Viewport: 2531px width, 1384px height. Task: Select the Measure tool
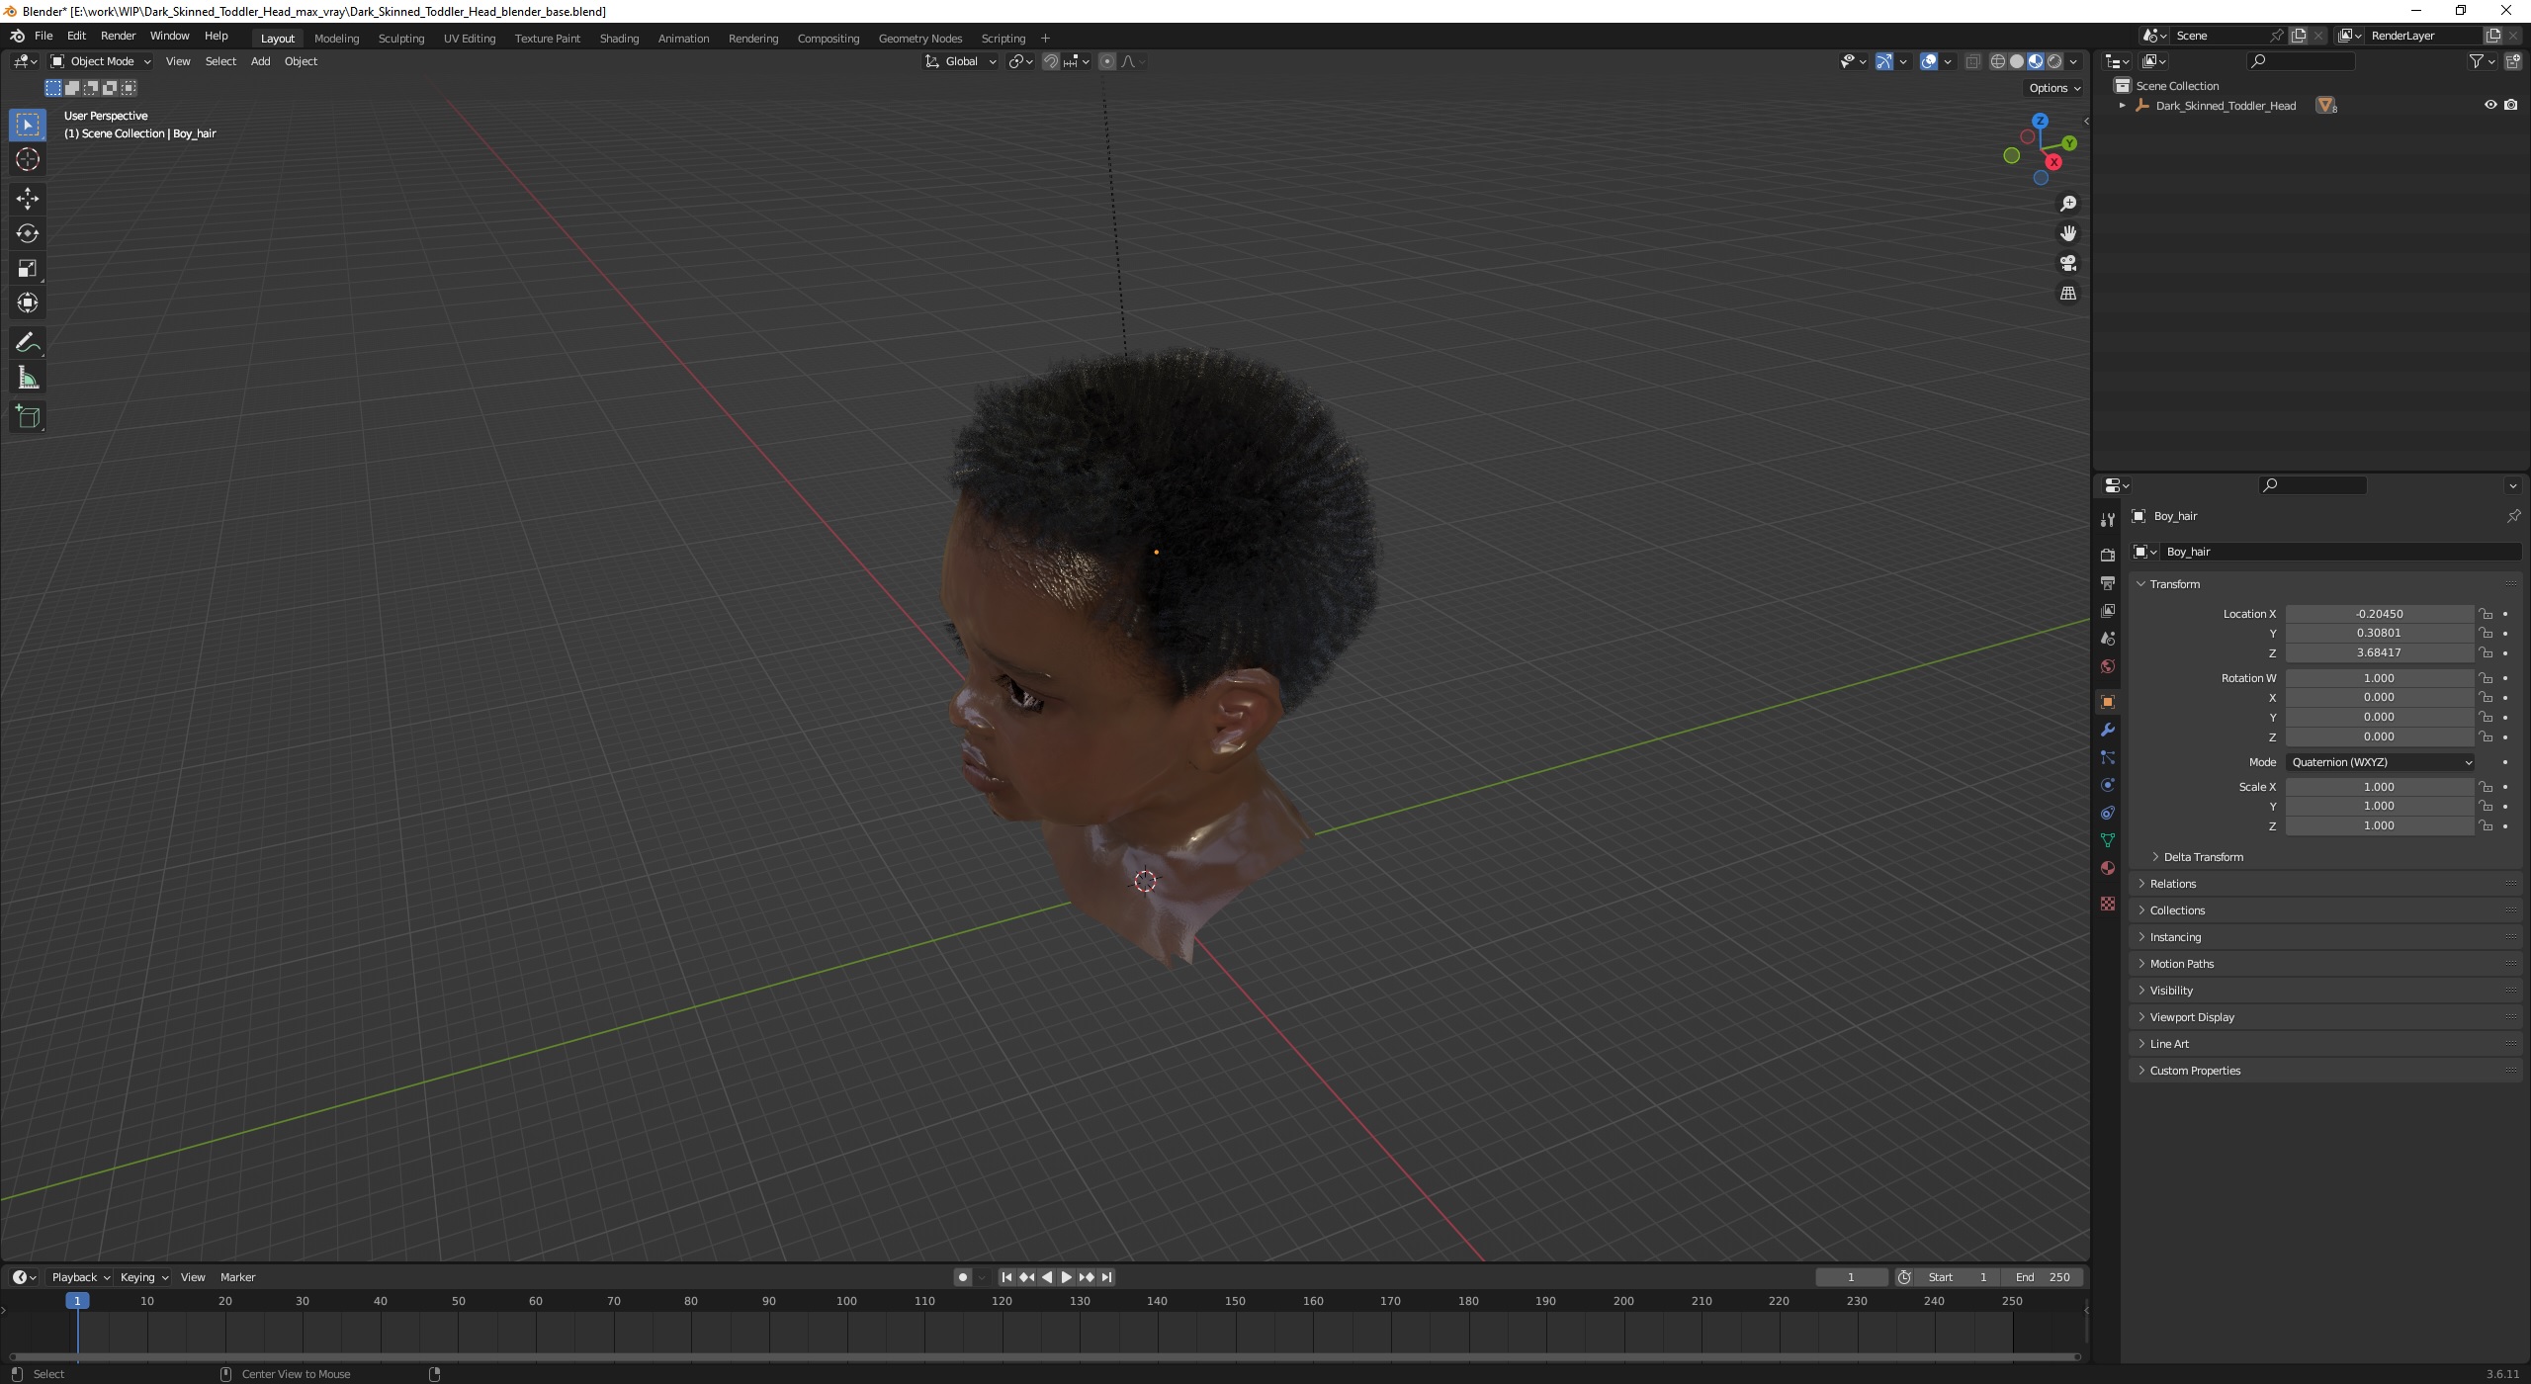[x=27, y=379]
